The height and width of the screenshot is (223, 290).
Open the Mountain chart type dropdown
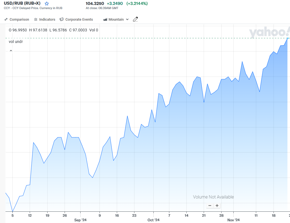point(116,20)
